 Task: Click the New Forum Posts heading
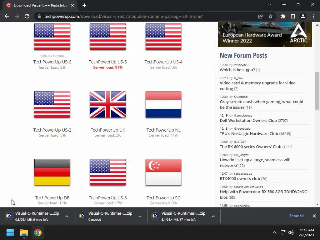243,55
